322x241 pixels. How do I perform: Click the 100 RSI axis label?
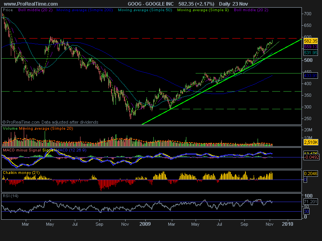point(308,196)
